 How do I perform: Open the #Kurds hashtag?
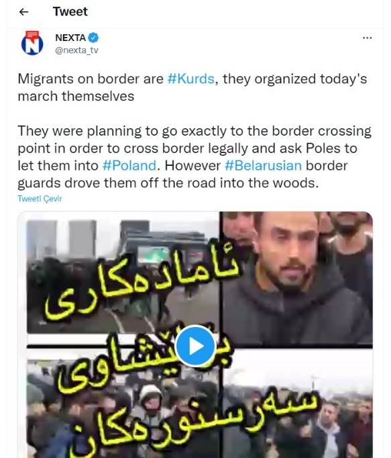coord(191,79)
